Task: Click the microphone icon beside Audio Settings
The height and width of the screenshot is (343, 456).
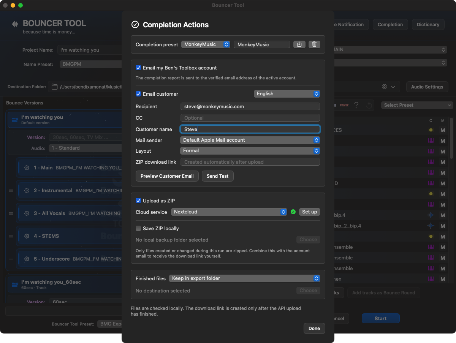Action: 385,87
